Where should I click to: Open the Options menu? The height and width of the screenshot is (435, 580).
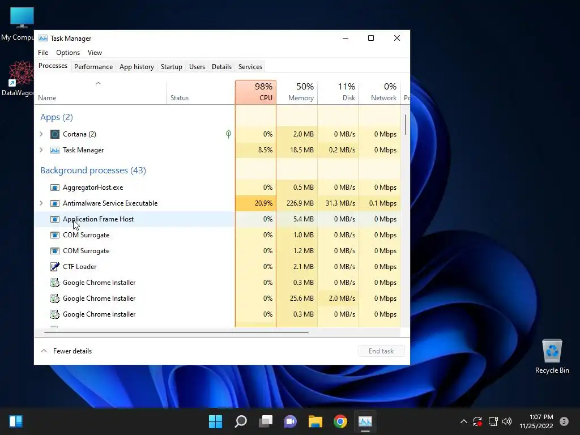68,53
